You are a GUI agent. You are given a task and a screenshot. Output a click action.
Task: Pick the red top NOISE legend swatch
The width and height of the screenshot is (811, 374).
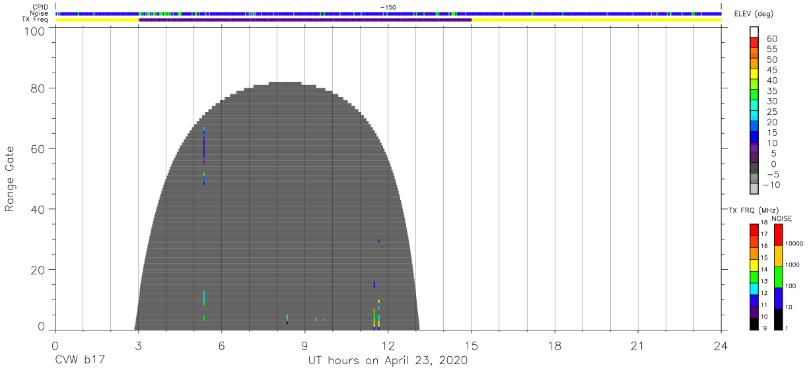779,235
